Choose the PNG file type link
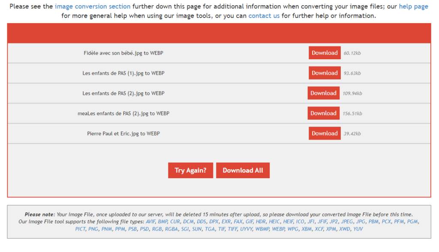 click(93, 229)
